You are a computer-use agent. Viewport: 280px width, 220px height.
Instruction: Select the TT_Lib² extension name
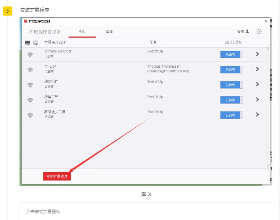[x=50, y=66]
